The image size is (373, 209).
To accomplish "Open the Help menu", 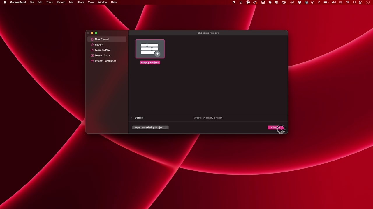I will point(114,2).
